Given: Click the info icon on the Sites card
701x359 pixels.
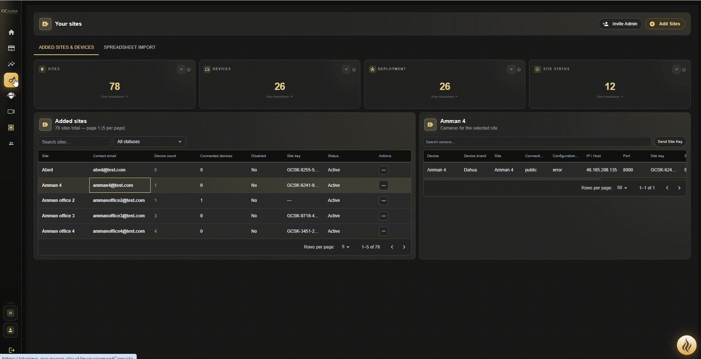Looking at the screenshot, I should 188,69.
